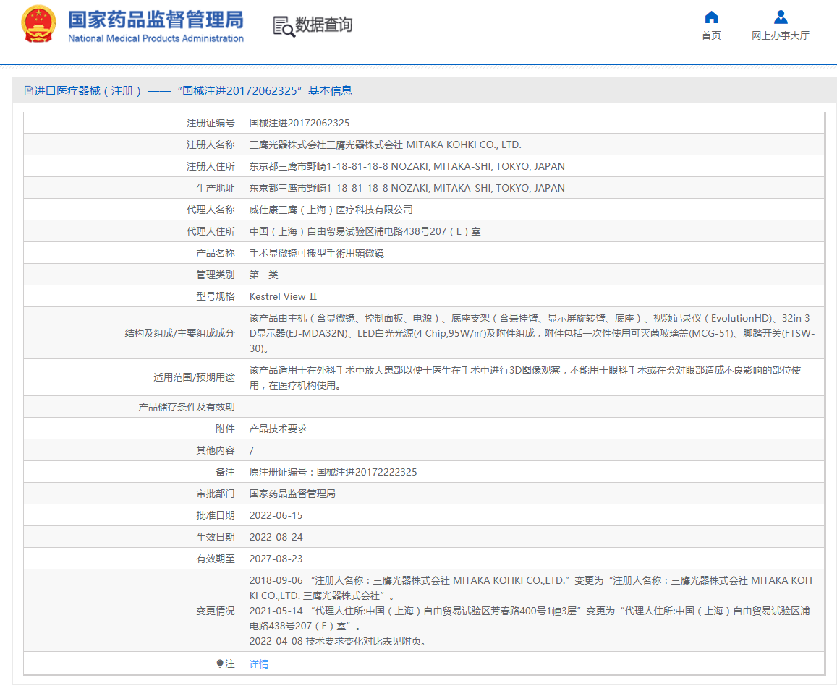Select effective date 2022-08-24

[276, 537]
